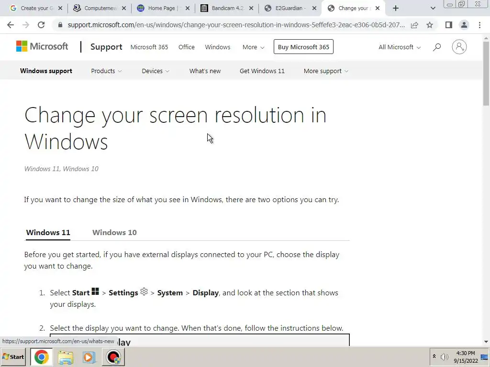Open the Chrome side panel icon

point(449,25)
